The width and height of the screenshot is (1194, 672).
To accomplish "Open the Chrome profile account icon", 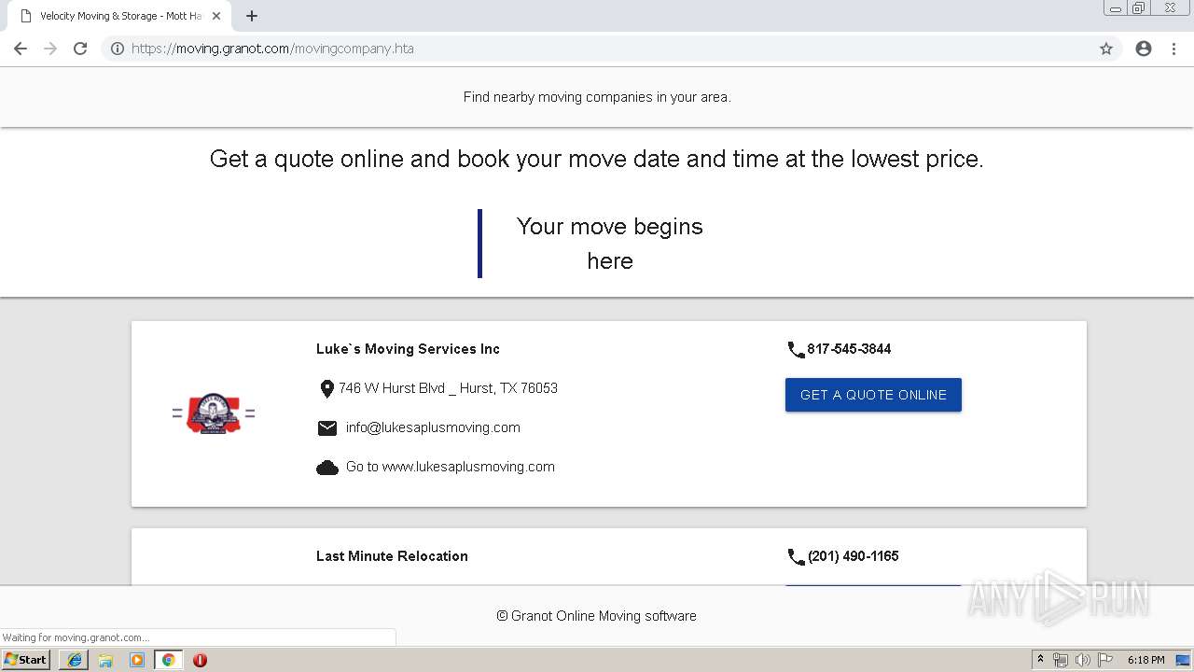I will pyautogui.click(x=1144, y=49).
